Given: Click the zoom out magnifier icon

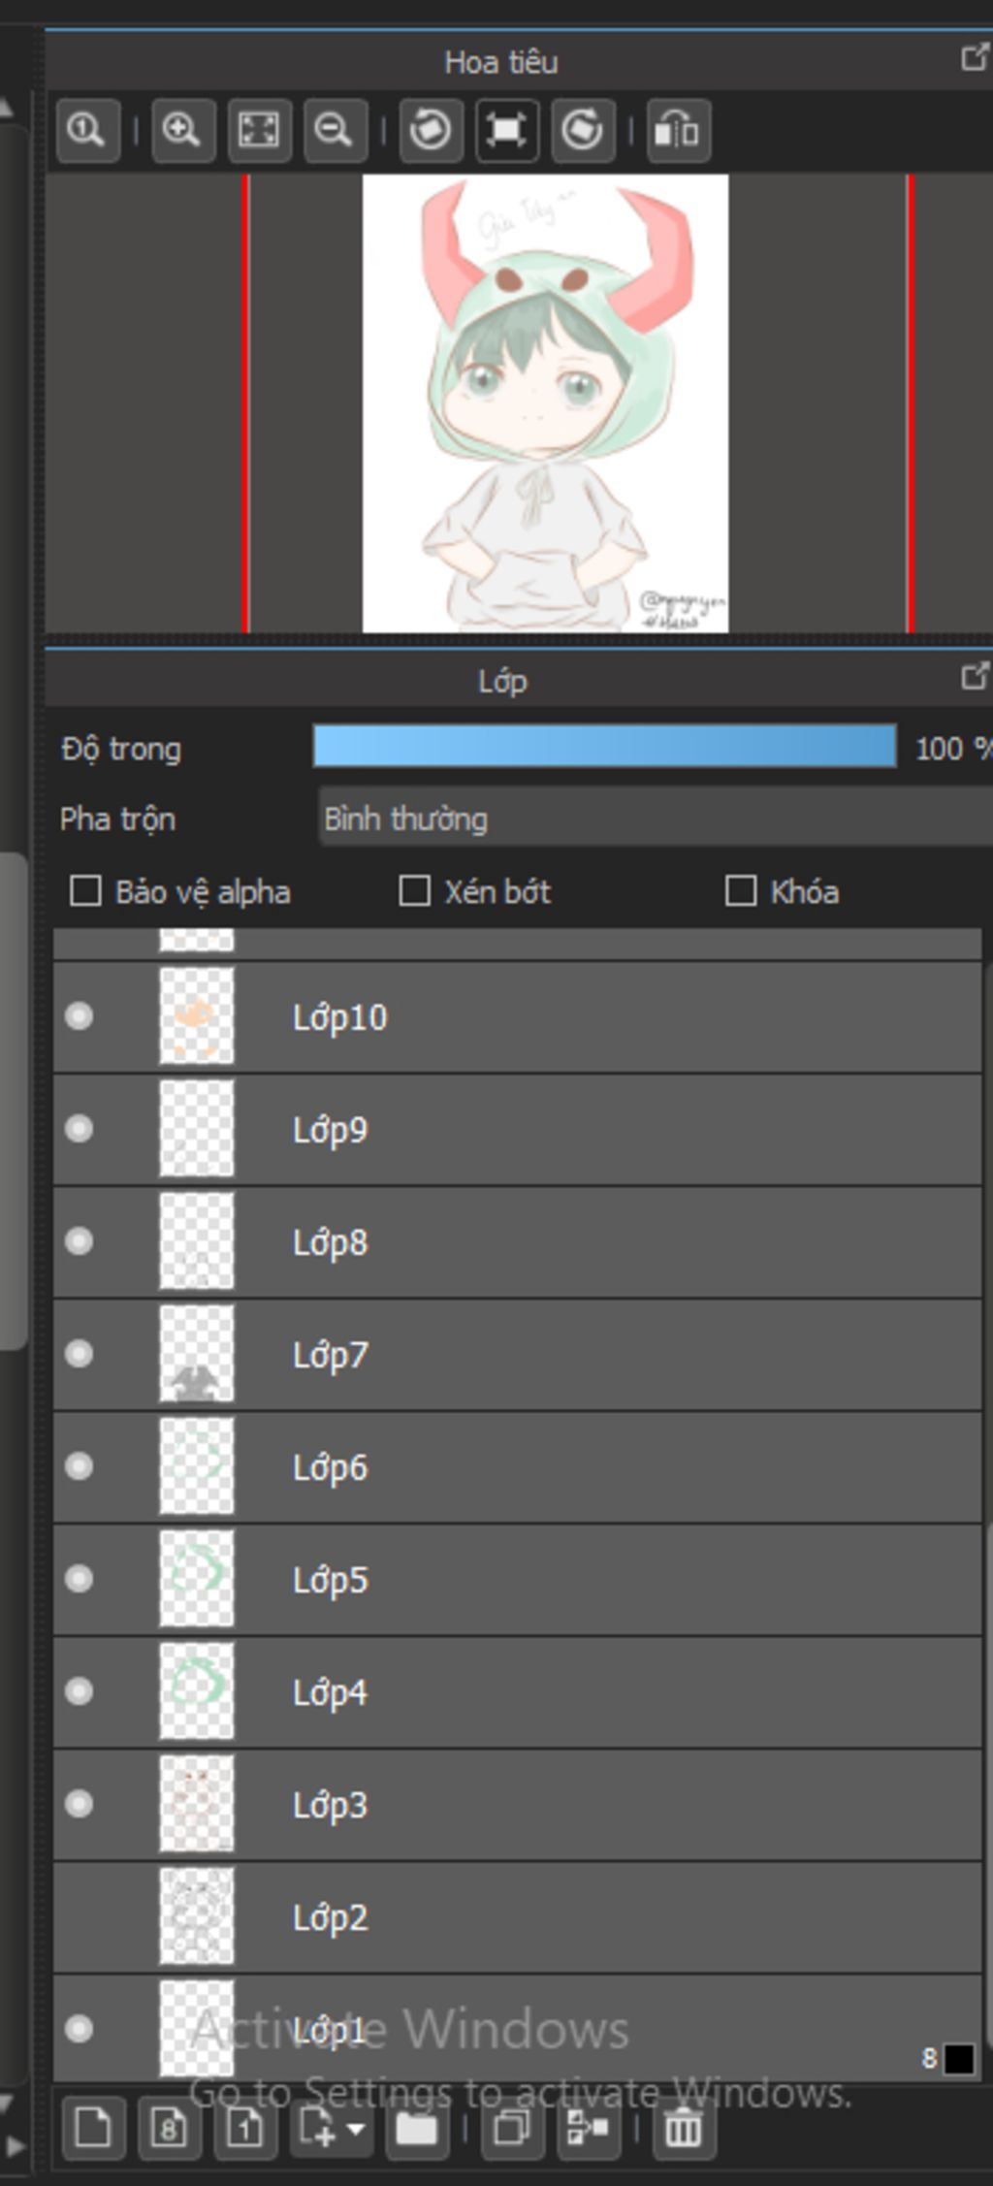Looking at the screenshot, I should (335, 130).
